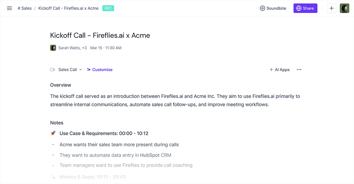Image resolution: width=354 pixels, height=184 pixels.
Task: Click the rocket emoji beside Use Case
Action: (53, 133)
